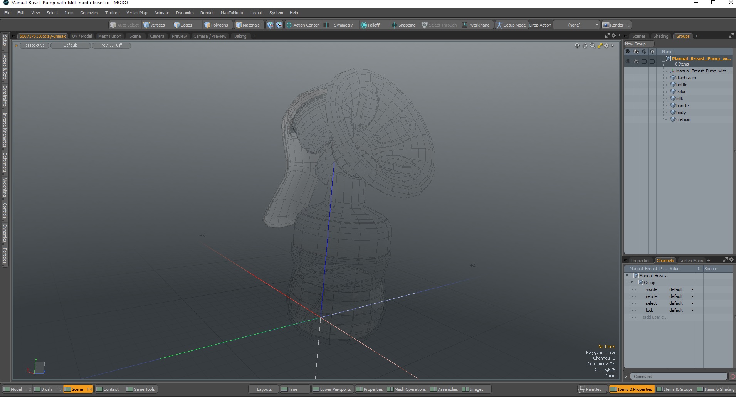Switch to the Shading tab

pyautogui.click(x=661, y=36)
